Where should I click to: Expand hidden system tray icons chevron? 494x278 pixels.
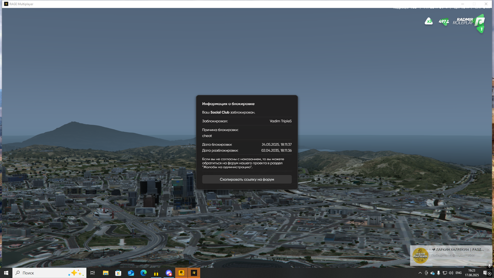click(420, 273)
